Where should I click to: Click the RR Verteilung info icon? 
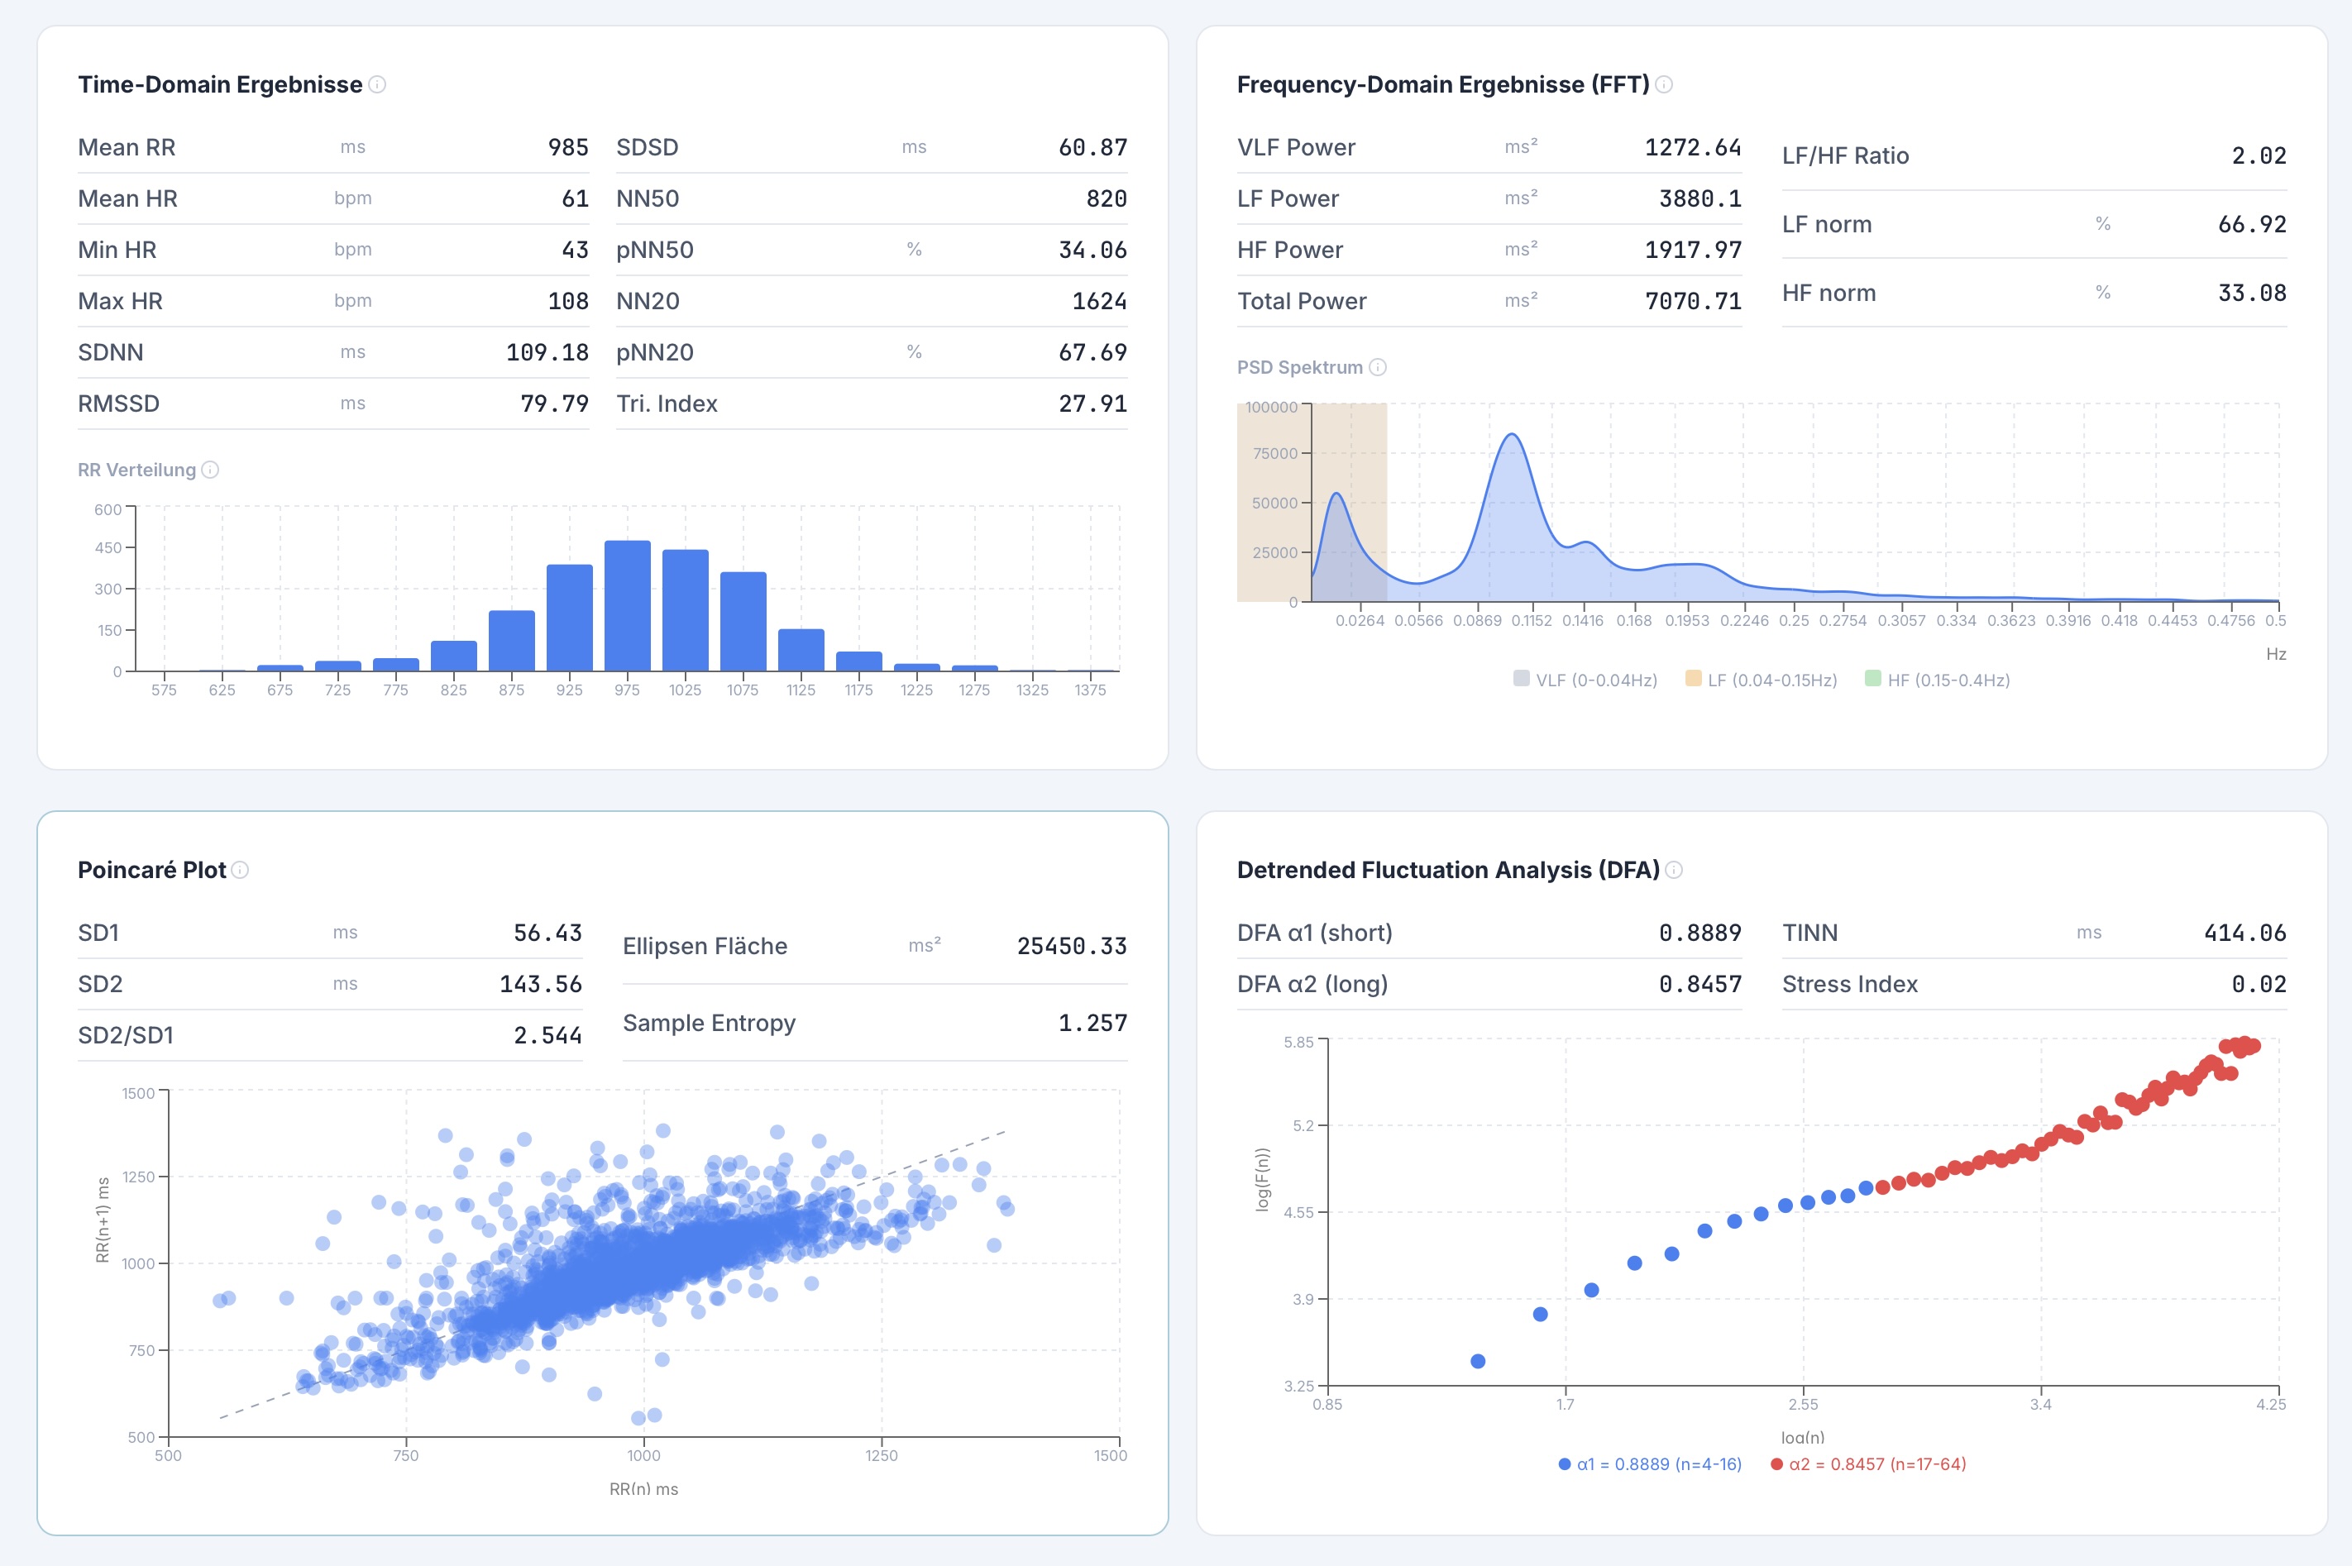point(211,470)
